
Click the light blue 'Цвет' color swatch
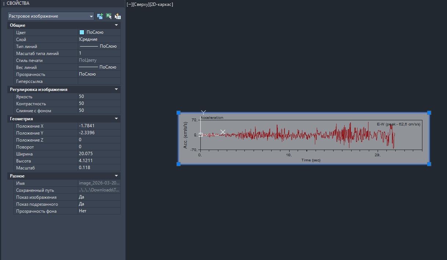point(82,32)
